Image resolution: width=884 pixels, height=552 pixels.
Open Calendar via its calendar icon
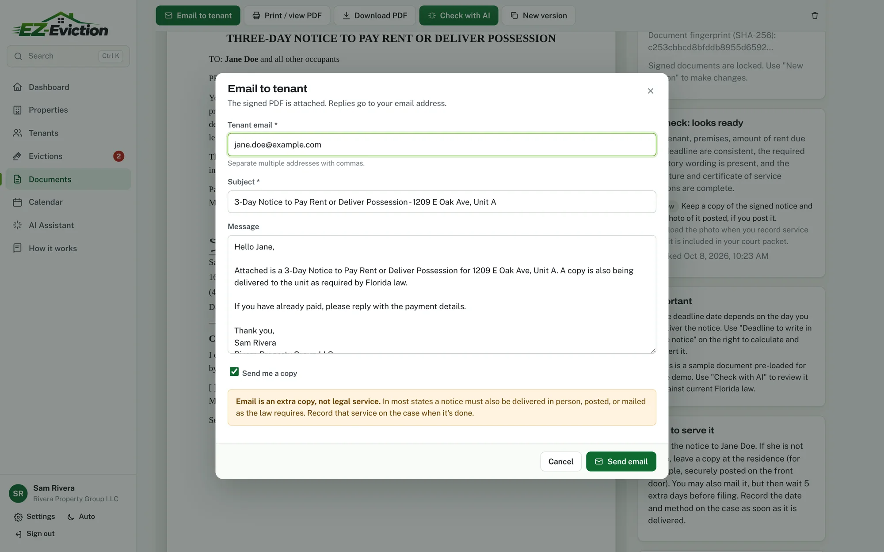tap(17, 202)
